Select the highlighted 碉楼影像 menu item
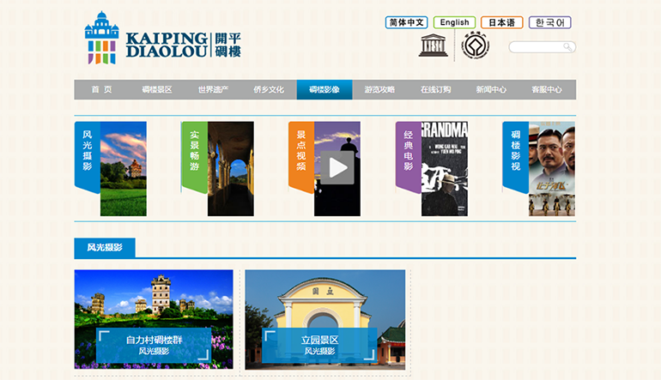The height and width of the screenshot is (380, 661). click(x=324, y=89)
